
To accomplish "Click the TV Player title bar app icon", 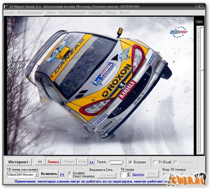I will pyautogui.click(x=7, y=7).
